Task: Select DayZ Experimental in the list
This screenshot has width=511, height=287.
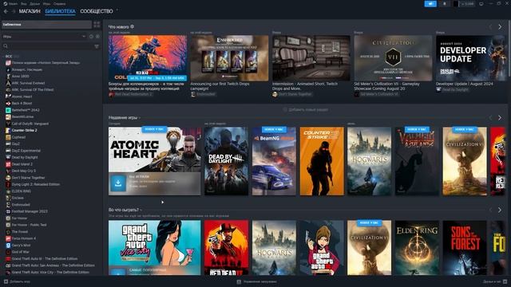Action: [26, 151]
